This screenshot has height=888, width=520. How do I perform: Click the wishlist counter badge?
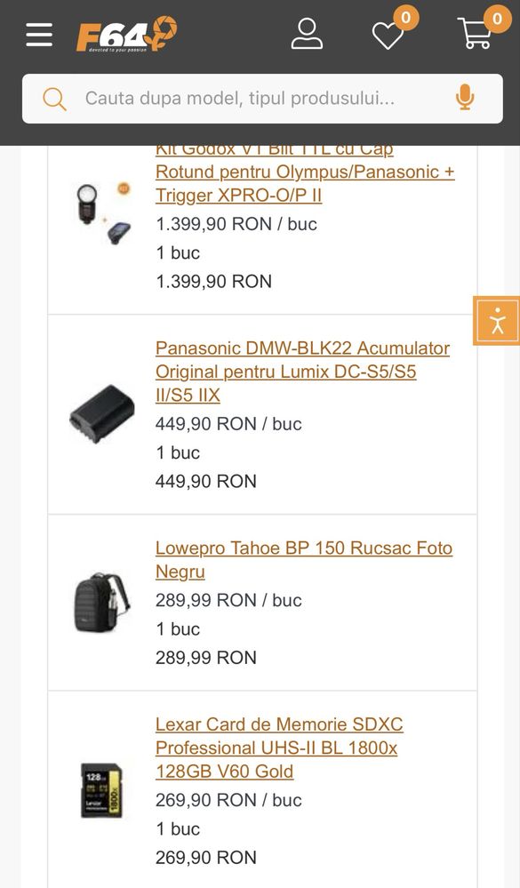(405, 18)
